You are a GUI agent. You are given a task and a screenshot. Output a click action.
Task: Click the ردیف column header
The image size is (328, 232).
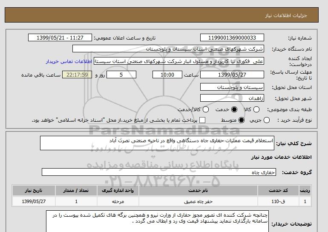pyautogui.click(x=305, y=191)
